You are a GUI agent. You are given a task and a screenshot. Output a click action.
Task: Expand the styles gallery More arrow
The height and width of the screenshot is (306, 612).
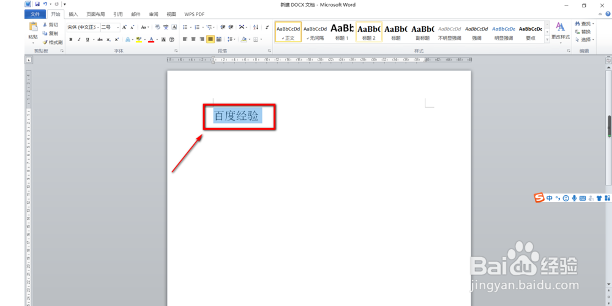547,39
